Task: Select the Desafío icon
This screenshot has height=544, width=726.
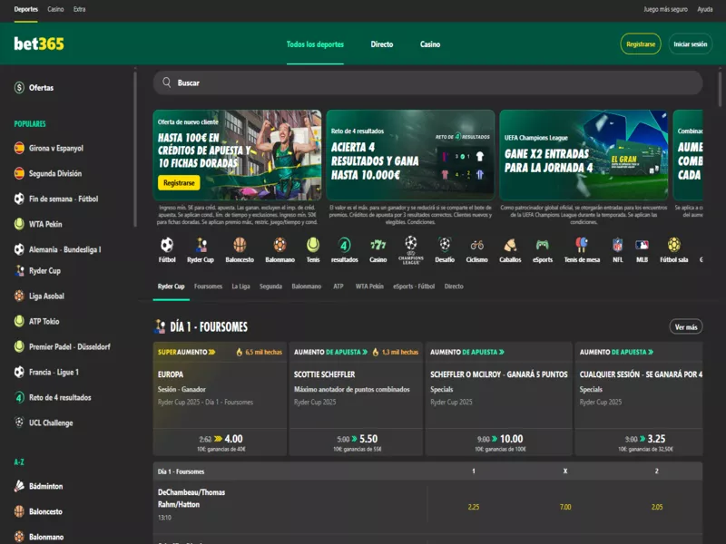Action: click(445, 245)
